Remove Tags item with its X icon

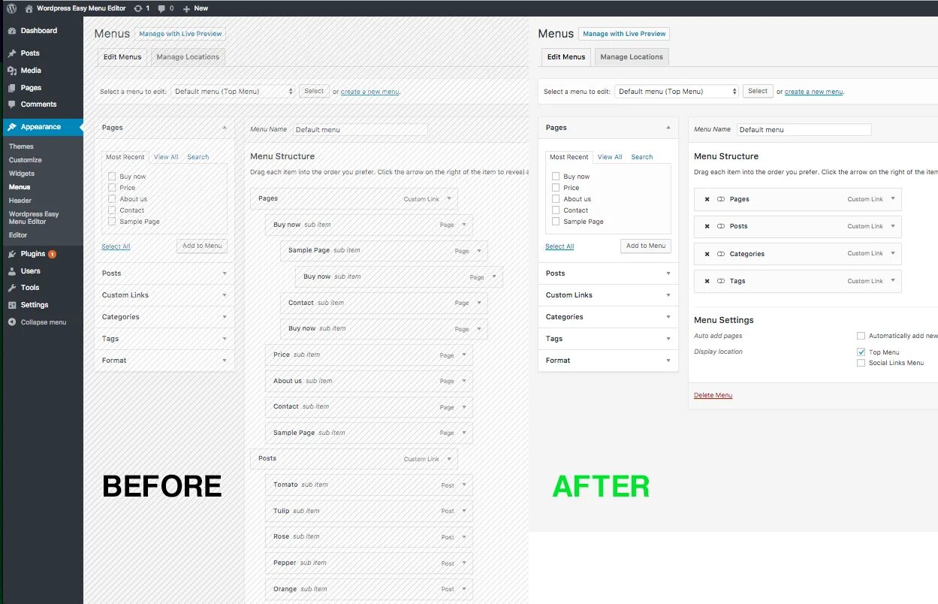click(707, 281)
